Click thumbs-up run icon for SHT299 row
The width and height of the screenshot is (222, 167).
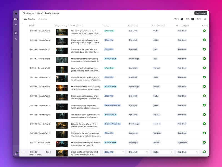(204, 96)
